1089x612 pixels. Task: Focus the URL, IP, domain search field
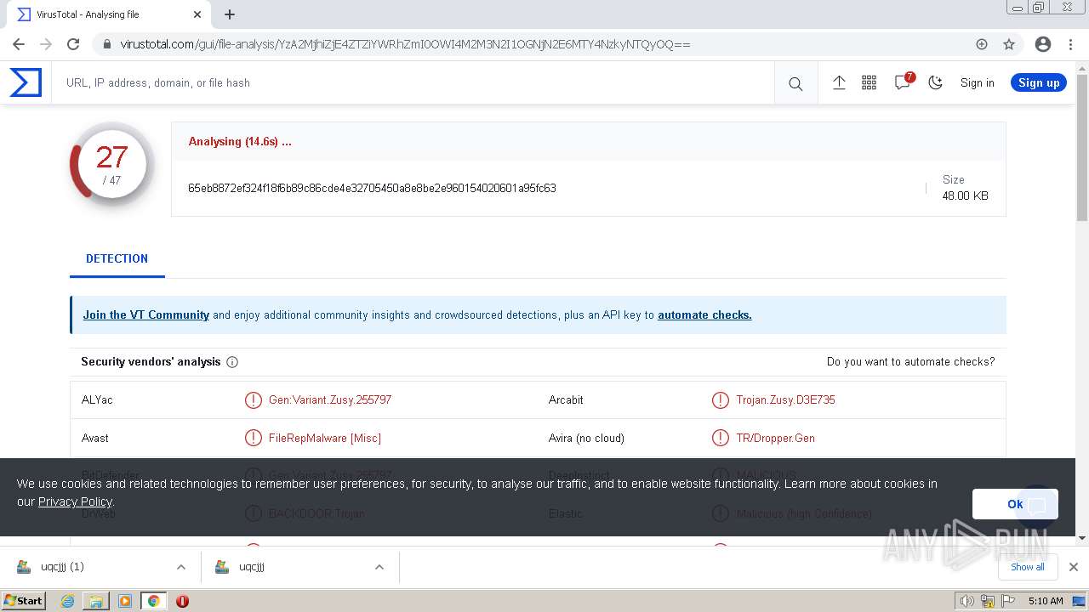click(x=413, y=82)
